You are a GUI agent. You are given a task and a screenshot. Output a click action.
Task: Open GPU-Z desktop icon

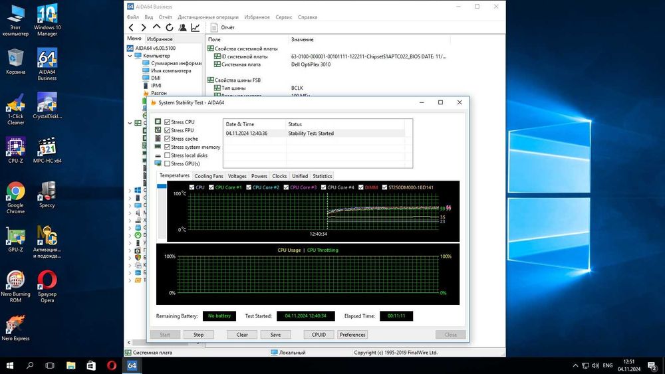tap(16, 239)
